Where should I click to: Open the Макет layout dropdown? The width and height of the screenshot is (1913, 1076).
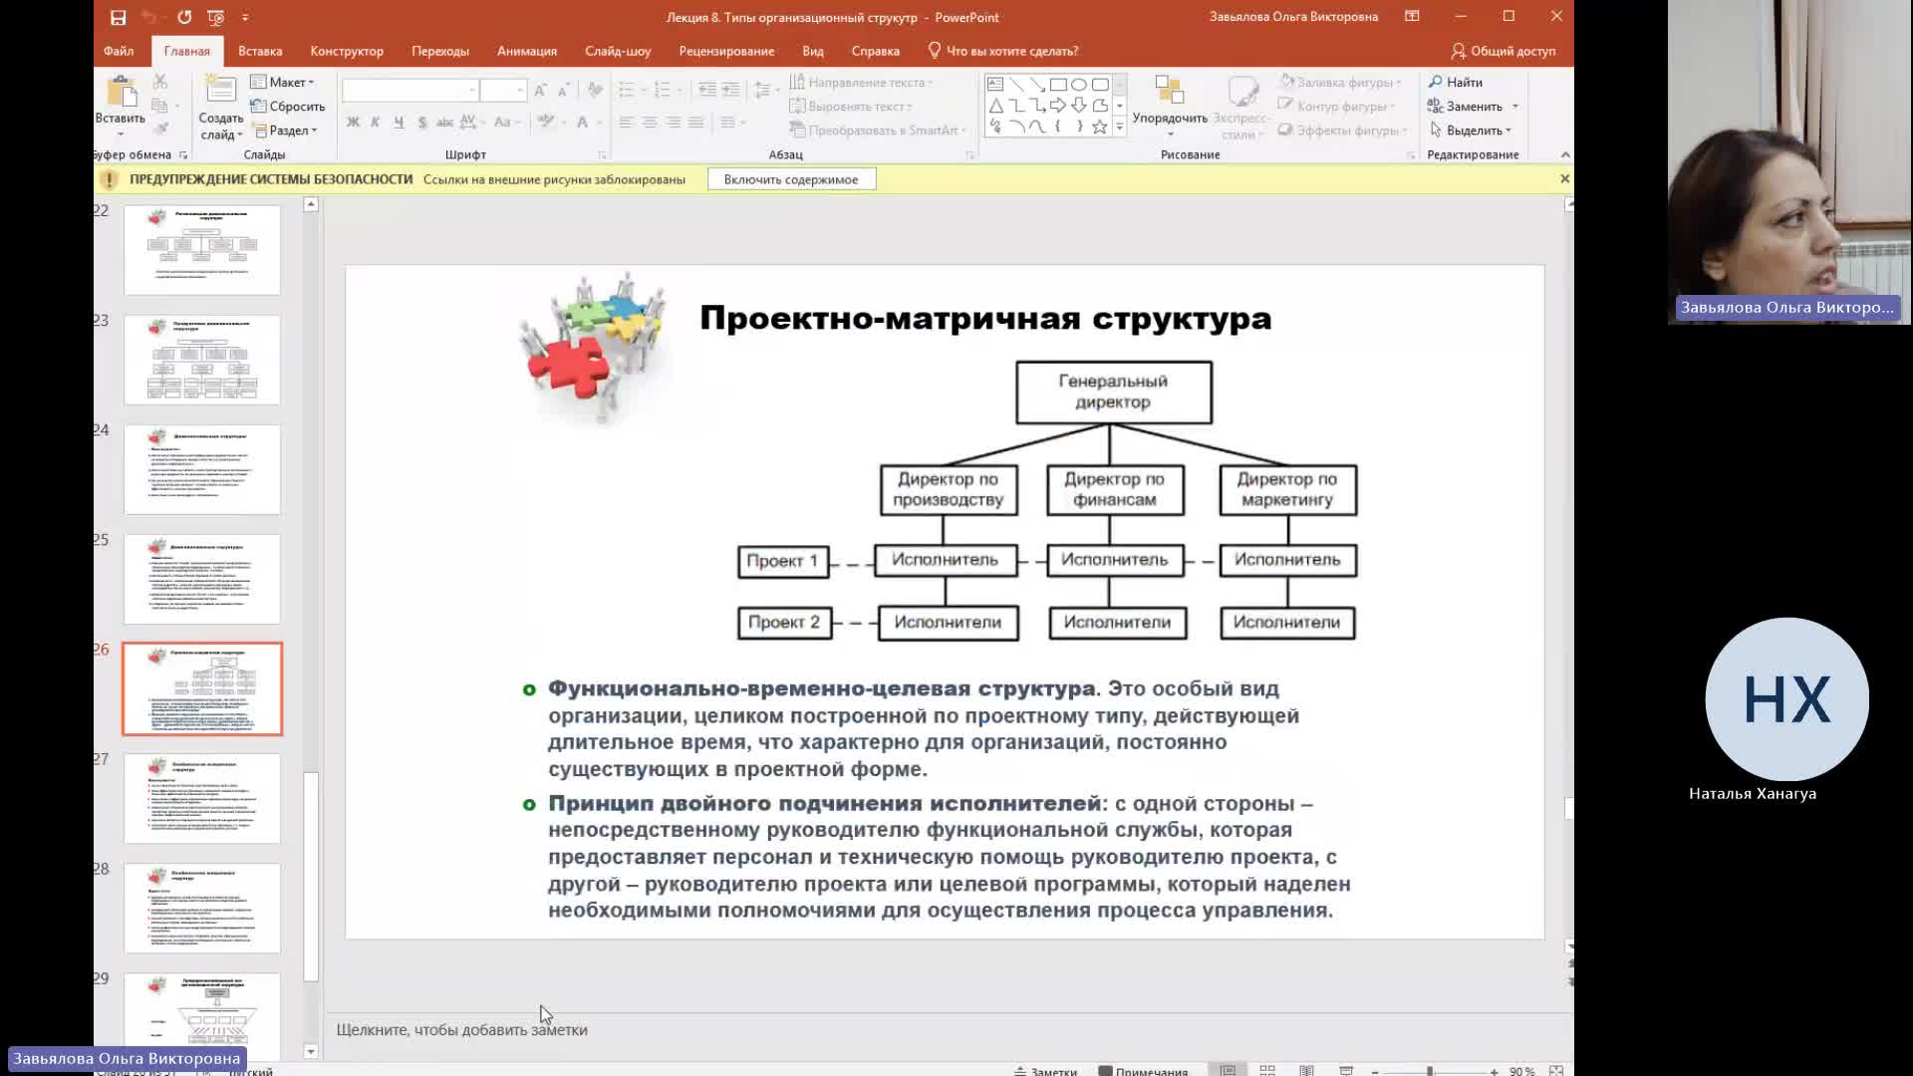tap(283, 82)
